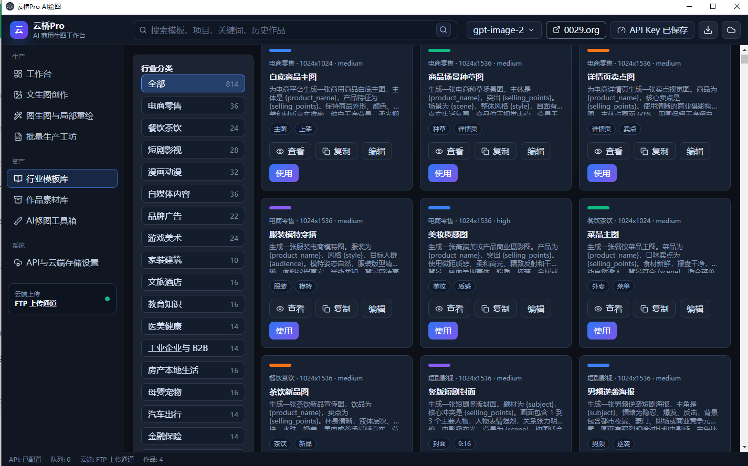Select the 自媒体内容 category

point(193,194)
